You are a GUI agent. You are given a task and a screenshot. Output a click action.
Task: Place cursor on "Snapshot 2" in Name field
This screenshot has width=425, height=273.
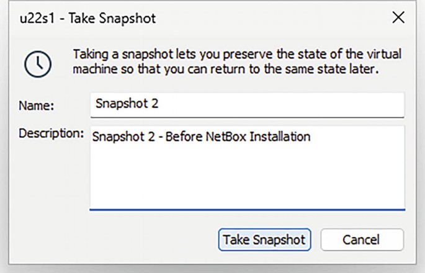coord(127,104)
